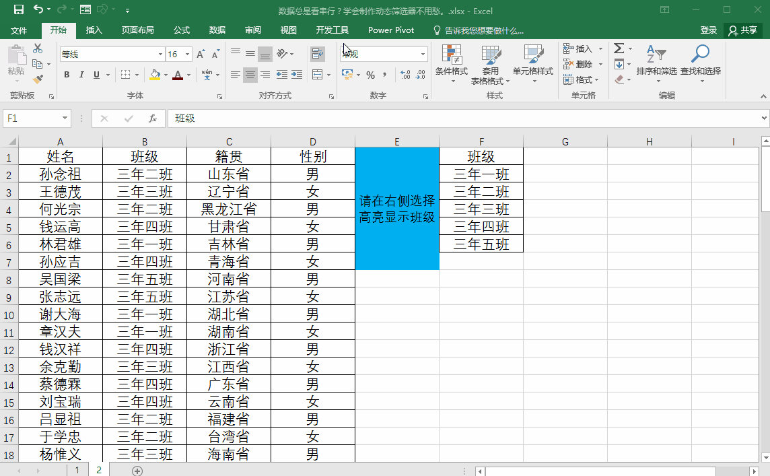Click 登录 sign in link
The height and width of the screenshot is (476, 770).
[708, 30]
